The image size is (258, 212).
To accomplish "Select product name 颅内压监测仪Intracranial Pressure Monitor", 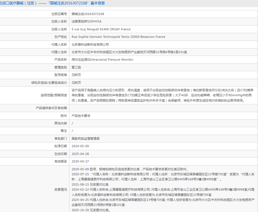I will coord(102,60).
